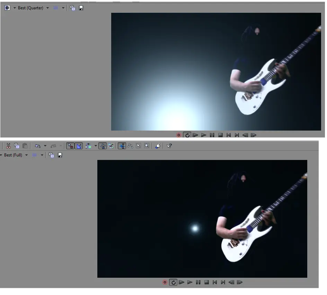Select the Normal Edit tool
Image resolution: width=327 pixels, height=295 pixels.
tap(122, 146)
